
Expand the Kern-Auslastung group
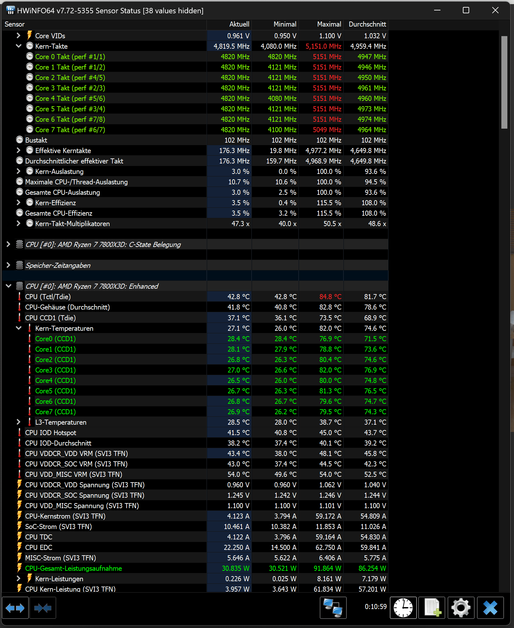point(18,171)
